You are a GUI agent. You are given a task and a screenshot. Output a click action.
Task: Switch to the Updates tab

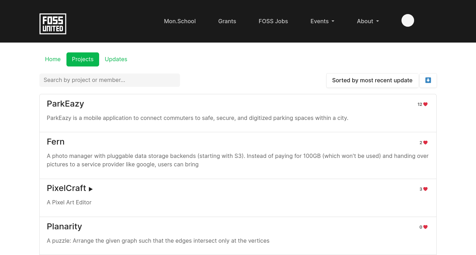(116, 59)
